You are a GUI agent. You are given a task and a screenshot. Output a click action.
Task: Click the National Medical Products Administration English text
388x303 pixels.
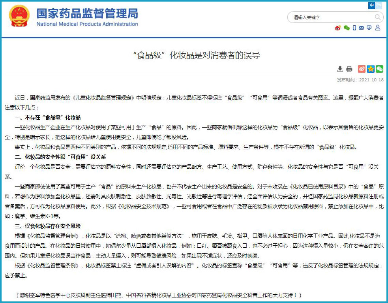click(x=87, y=24)
